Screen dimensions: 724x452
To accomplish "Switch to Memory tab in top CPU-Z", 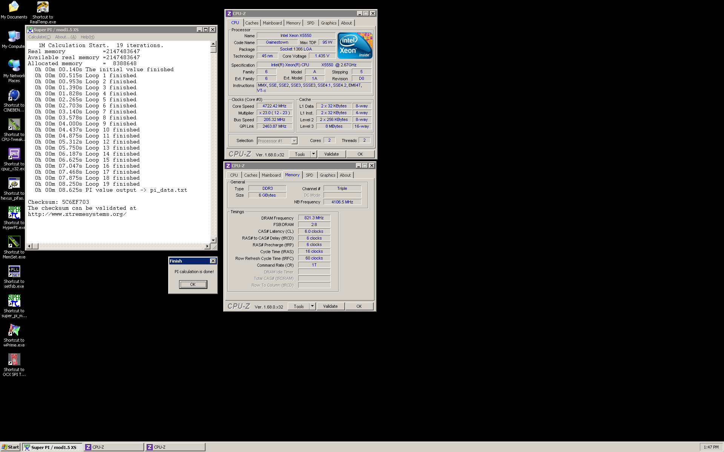I will tap(293, 23).
